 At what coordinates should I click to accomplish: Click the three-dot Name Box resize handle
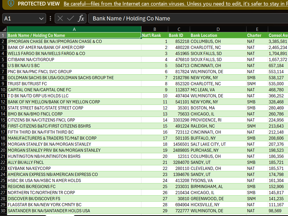point(50,18)
